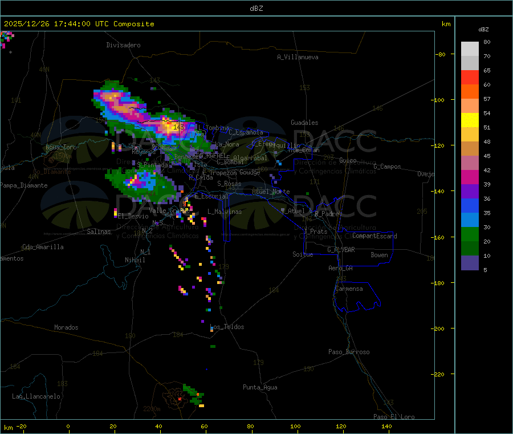
Task: Pick the white 80 dBZ legend swatch
Action: pyautogui.click(x=470, y=49)
